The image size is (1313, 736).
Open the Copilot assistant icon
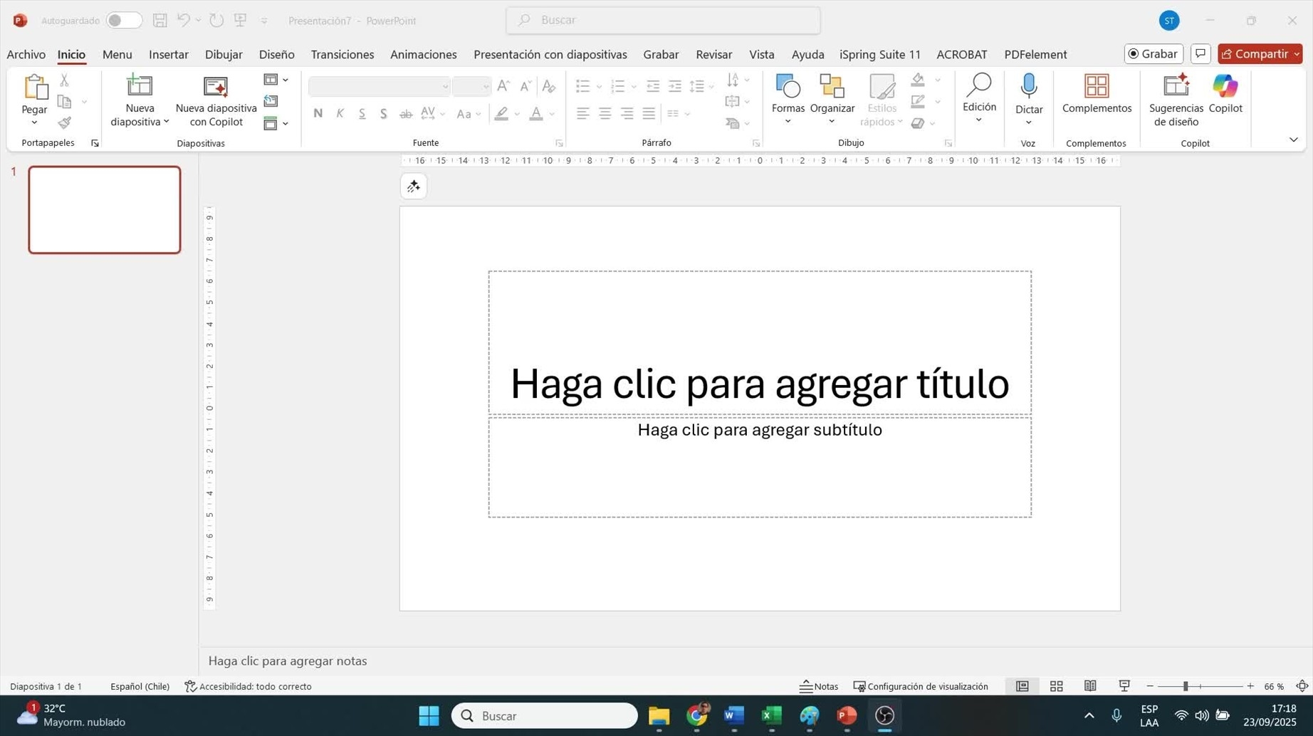click(1225, 87)
